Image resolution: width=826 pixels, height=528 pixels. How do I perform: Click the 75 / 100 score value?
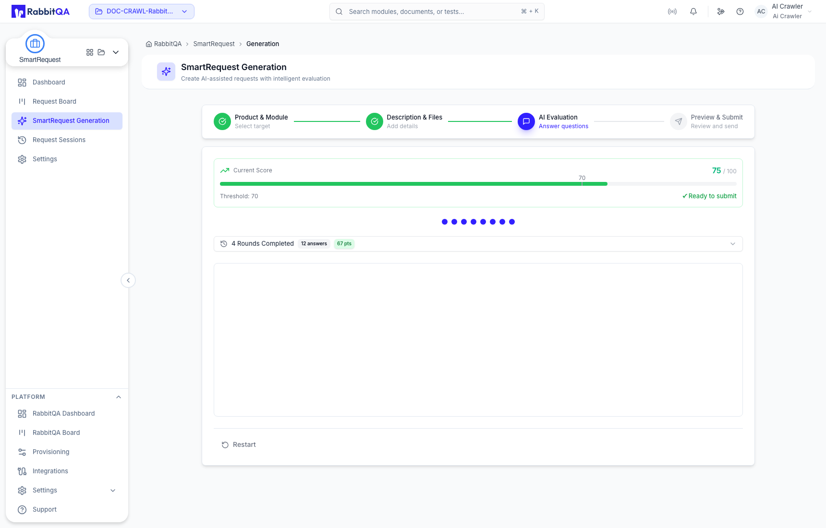pyautogui.click(x=724, y=171)
